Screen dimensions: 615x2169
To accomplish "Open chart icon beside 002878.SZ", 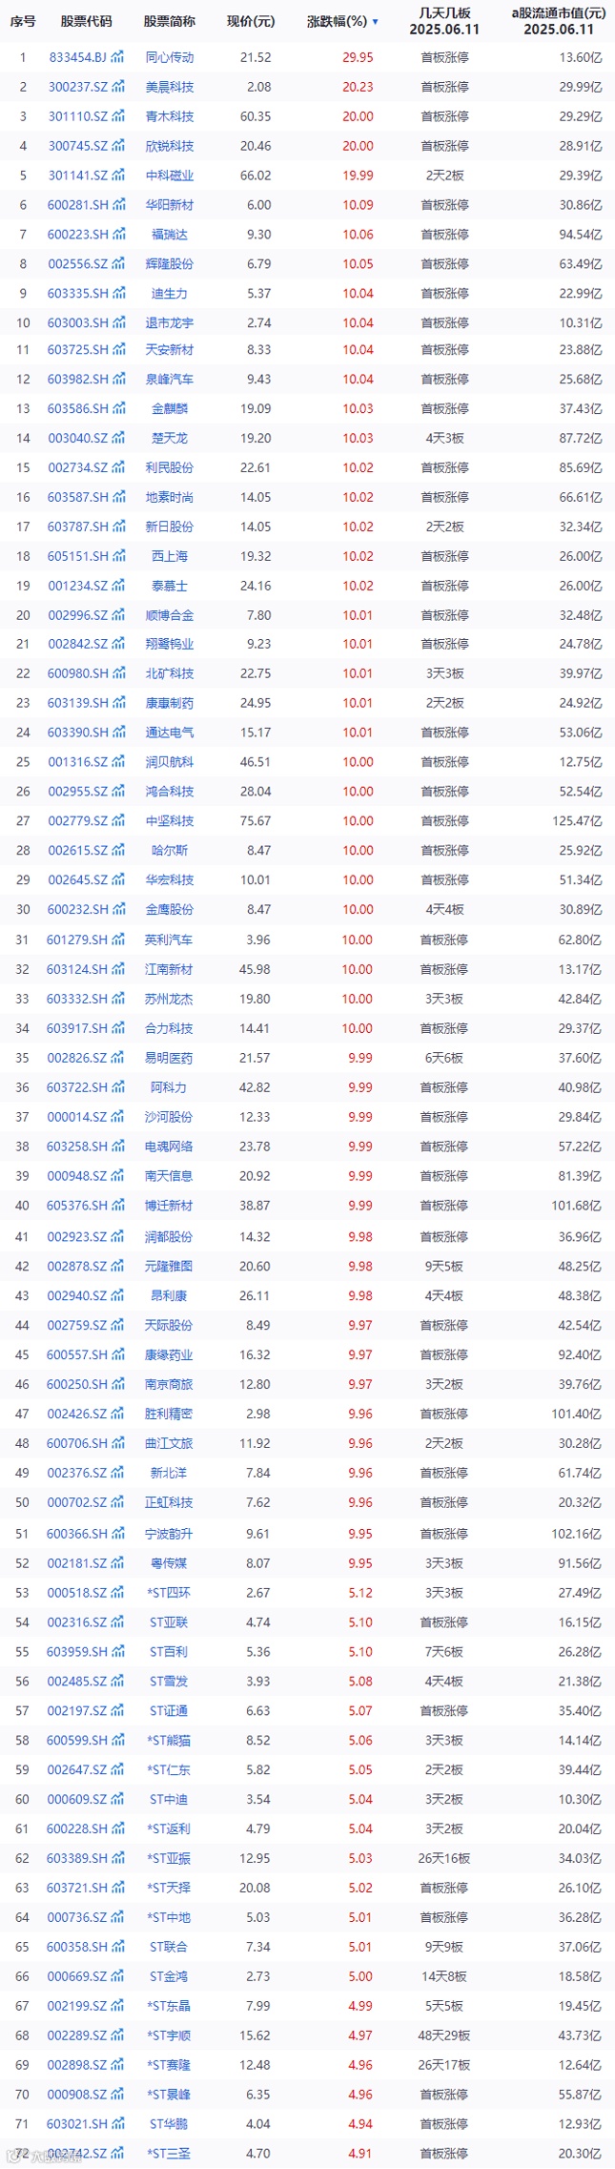I will point(118,1266).
